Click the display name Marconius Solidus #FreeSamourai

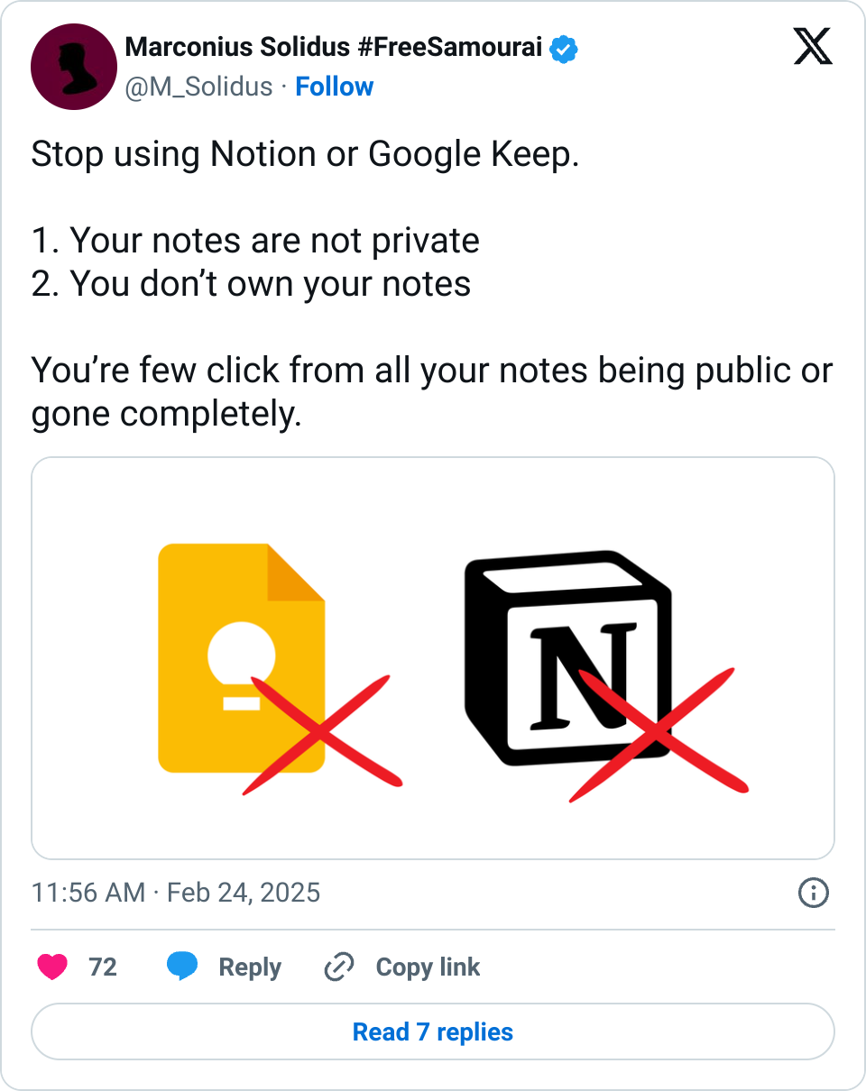tap(333, 48)
